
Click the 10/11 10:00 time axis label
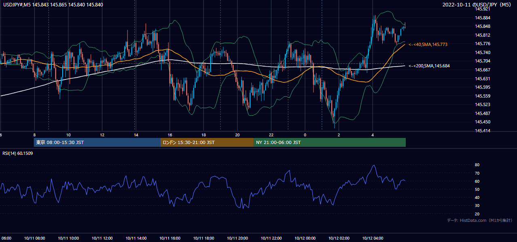pos(68,238)
